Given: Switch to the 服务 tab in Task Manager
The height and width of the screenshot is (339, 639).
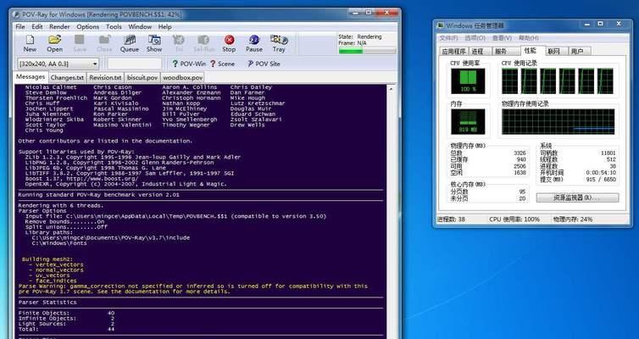Looking at the screenshot, I should point(501,52).
